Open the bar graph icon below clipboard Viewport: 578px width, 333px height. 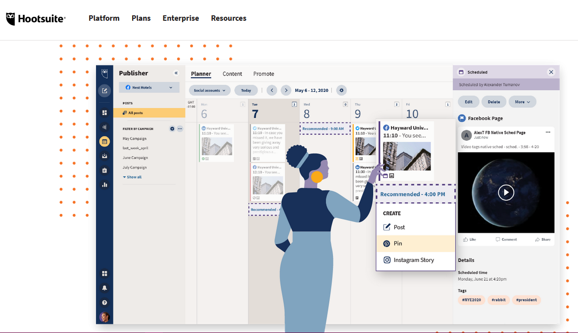click(105, 185)
